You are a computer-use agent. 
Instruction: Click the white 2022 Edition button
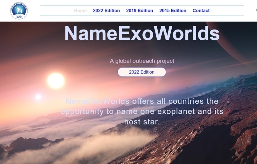pyautogui.click(x=142, y=72)
